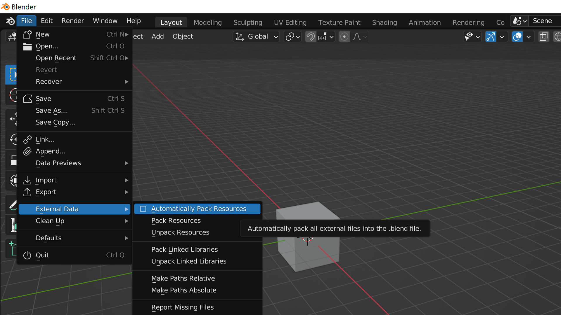
Task: Toggle proportional editing circle icon
Action: click(x=344, y=37)
